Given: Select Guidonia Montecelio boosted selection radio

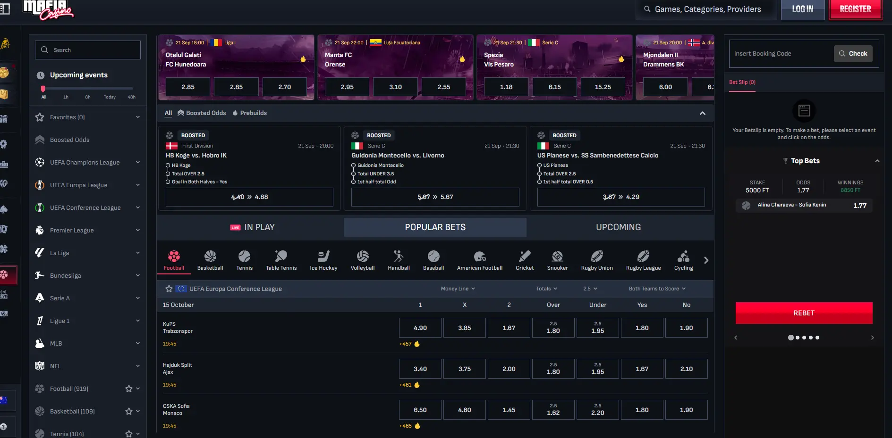Looking at the screenshot, I should point(353,165).
